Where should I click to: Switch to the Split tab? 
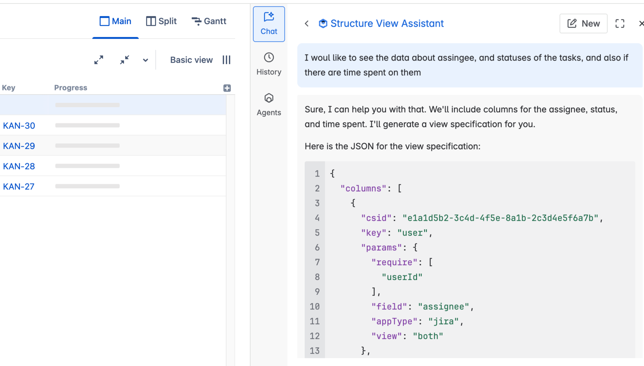(161, 21)
